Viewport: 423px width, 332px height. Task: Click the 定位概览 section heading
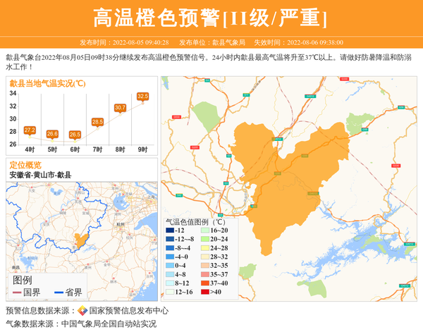pyautogui.click(x=25, y=165)
